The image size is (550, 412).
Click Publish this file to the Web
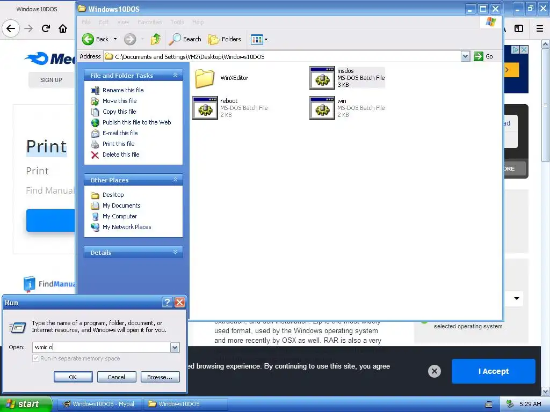pyautogui.click(x=137, y=122)
